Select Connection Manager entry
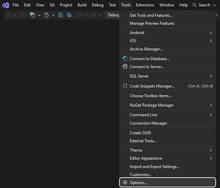The height and width of the screenshot is (188, 220). click(167, 123)
